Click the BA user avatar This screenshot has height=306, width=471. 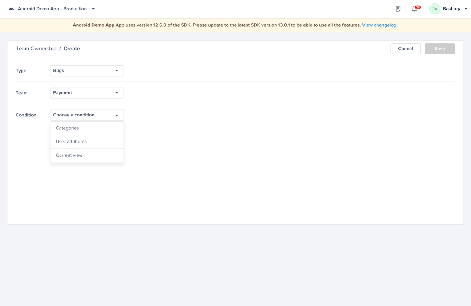434,9
